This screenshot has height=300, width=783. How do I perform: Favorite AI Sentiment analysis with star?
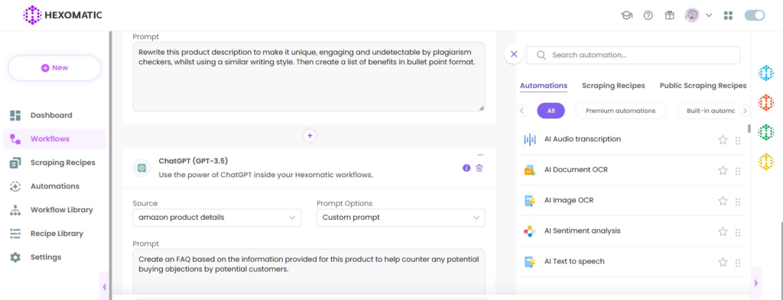pyautogui.click(x=723, y=231)
